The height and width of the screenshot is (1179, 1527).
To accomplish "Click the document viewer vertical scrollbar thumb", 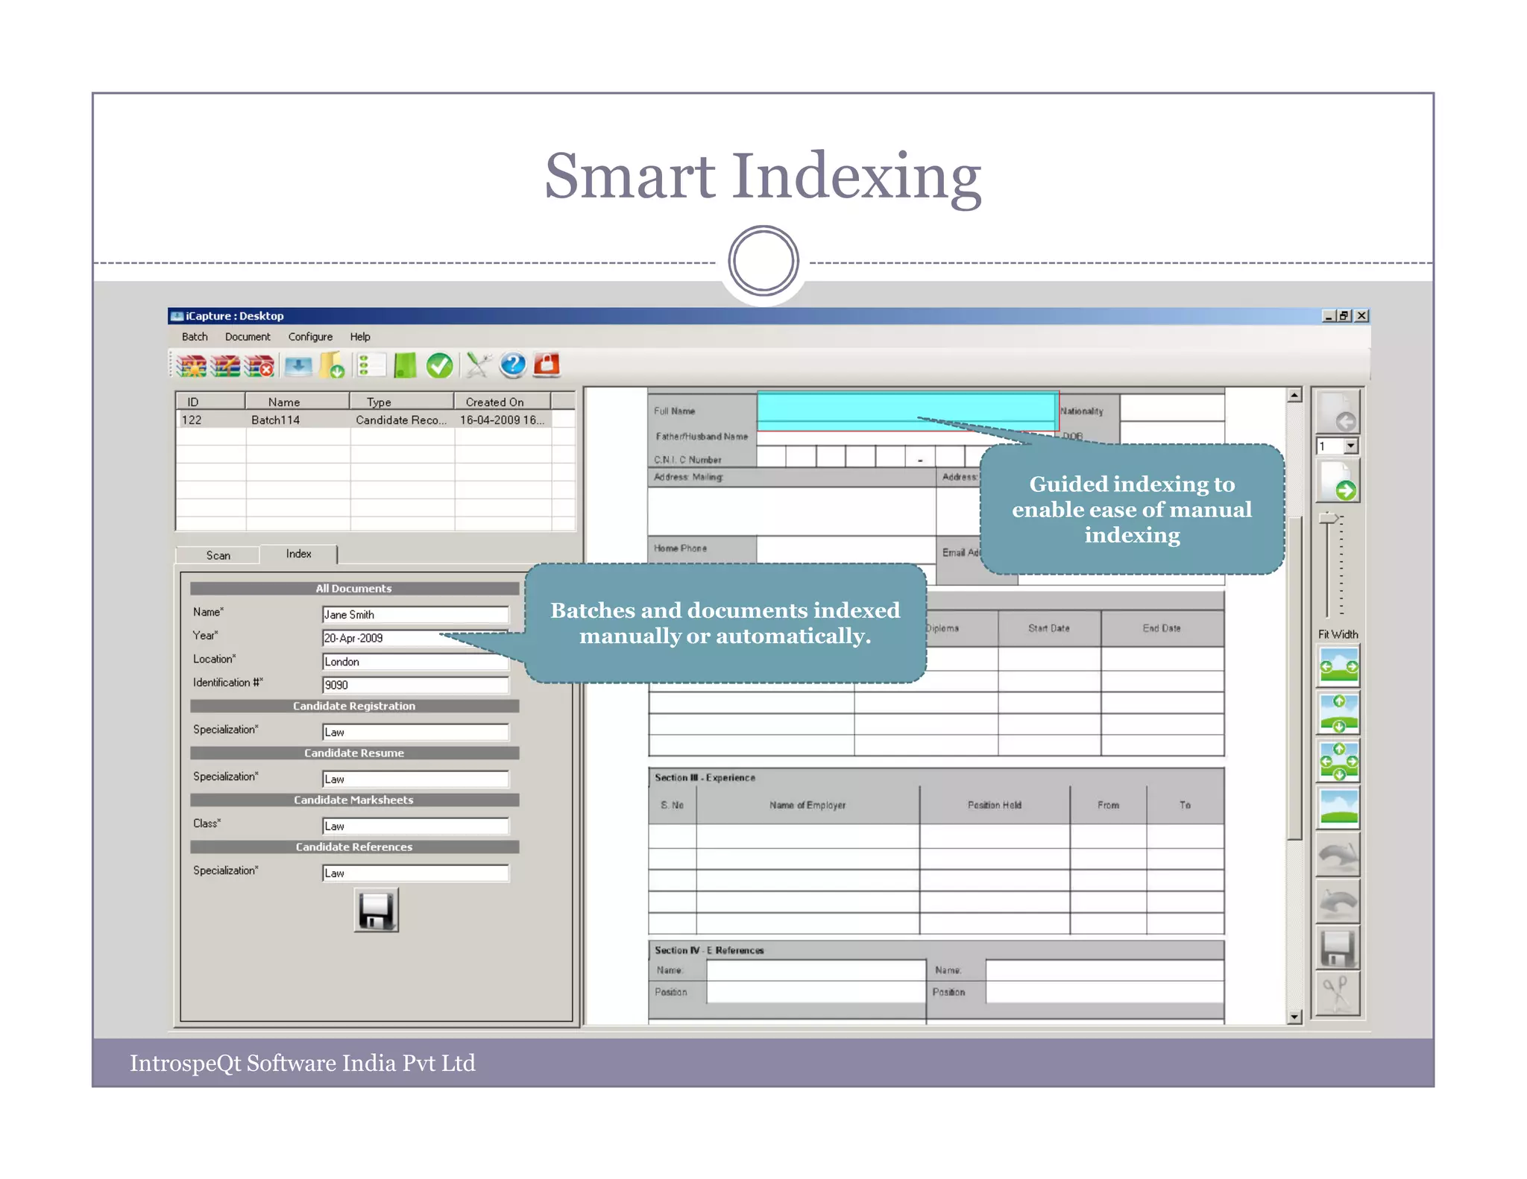I will 1295,677.
